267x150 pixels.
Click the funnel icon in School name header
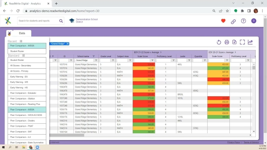point(93,56)
